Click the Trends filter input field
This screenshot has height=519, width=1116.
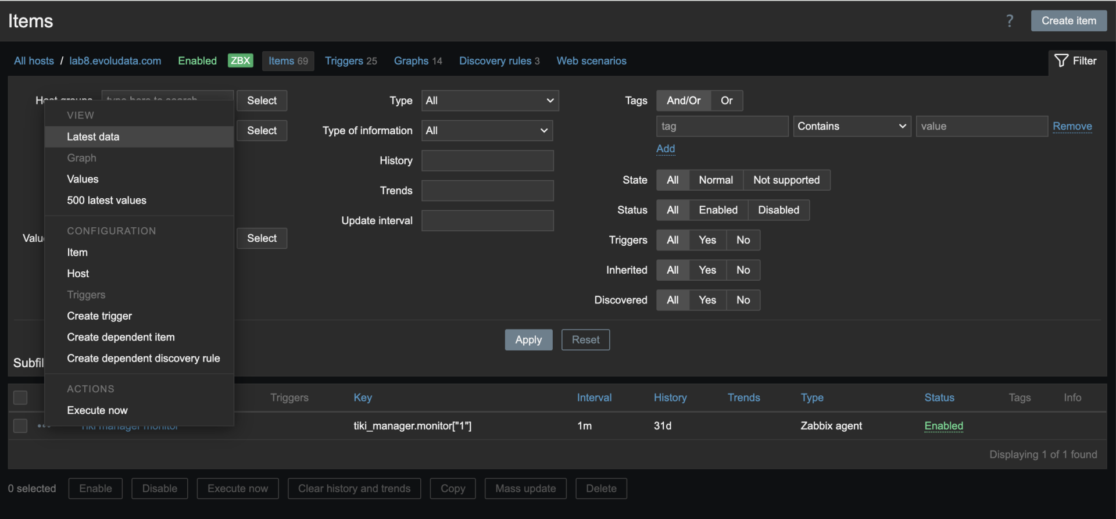(x=487, y=191)
